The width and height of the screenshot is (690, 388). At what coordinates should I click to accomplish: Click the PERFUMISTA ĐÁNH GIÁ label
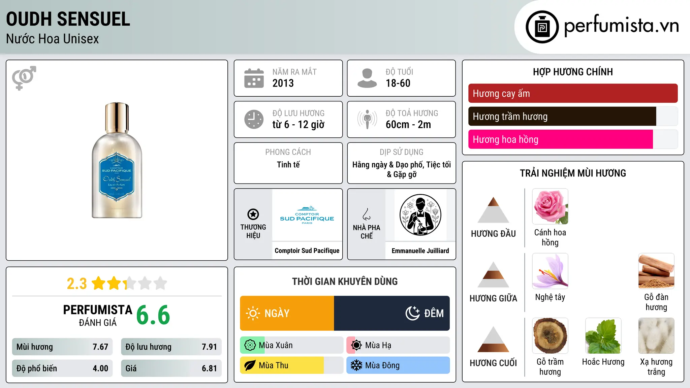[98, 315]
